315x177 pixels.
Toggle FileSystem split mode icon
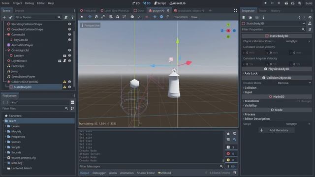click(x=72, y=102)
